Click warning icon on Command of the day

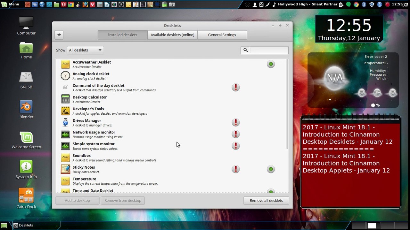(x=236, y=87)
